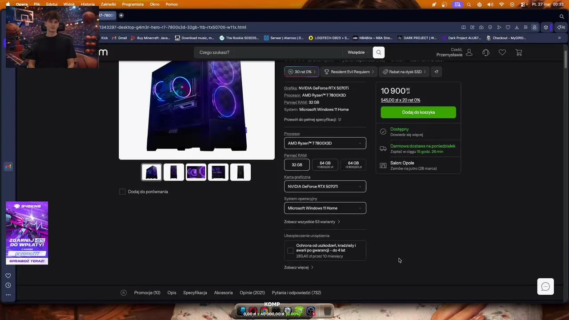569x320 pixels.
Task: Open Opera sidebar heart bookmarks icon
Action: [x=8, y=276]
